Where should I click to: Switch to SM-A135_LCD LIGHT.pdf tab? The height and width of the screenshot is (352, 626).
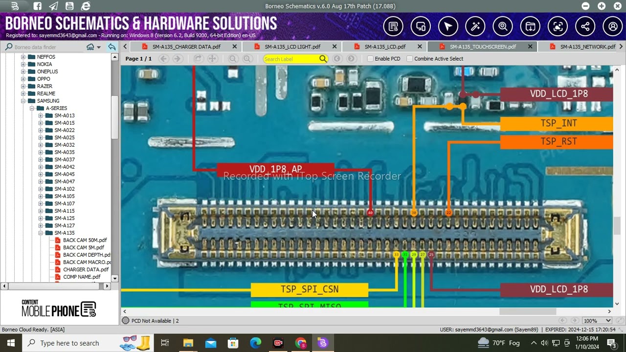[x=292, y=46]
